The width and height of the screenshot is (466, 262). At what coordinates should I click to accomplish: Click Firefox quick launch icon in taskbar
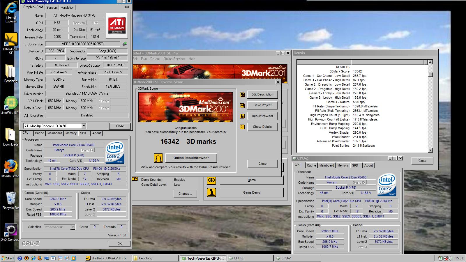40,258
